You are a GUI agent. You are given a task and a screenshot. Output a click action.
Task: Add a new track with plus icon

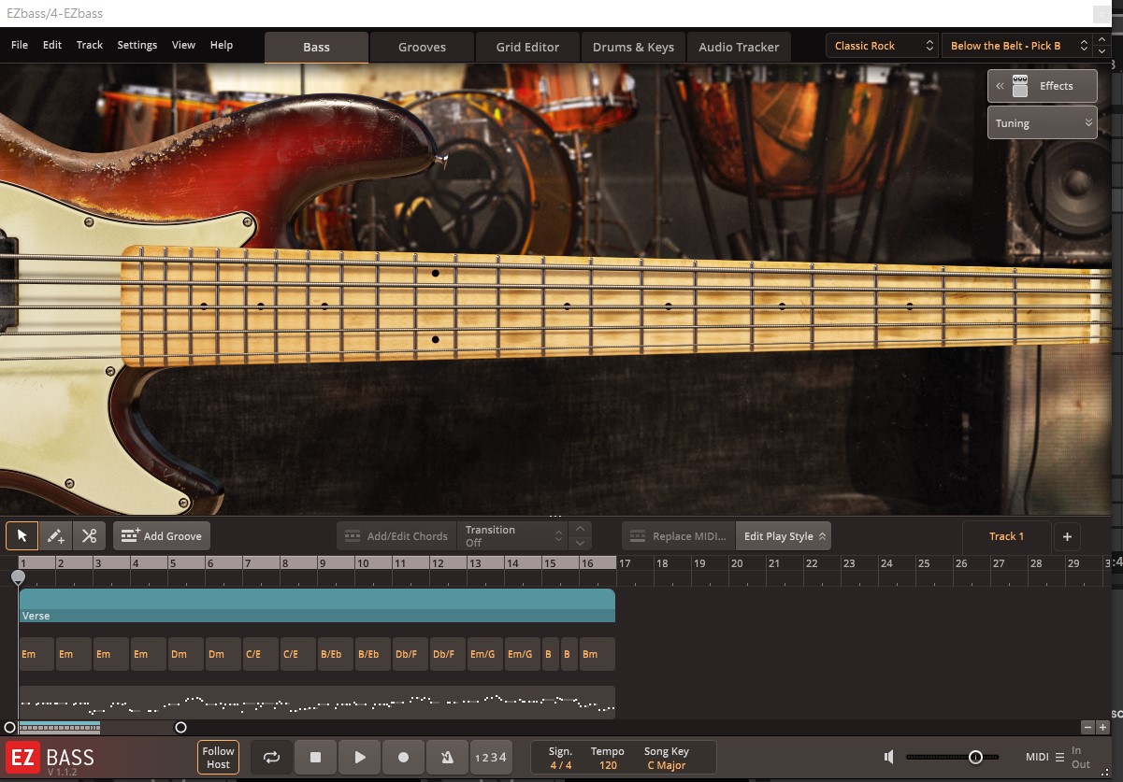coord(1067,536)
